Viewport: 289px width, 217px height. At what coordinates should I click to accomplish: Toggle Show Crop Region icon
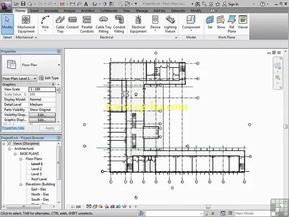(x=112, y=207)
